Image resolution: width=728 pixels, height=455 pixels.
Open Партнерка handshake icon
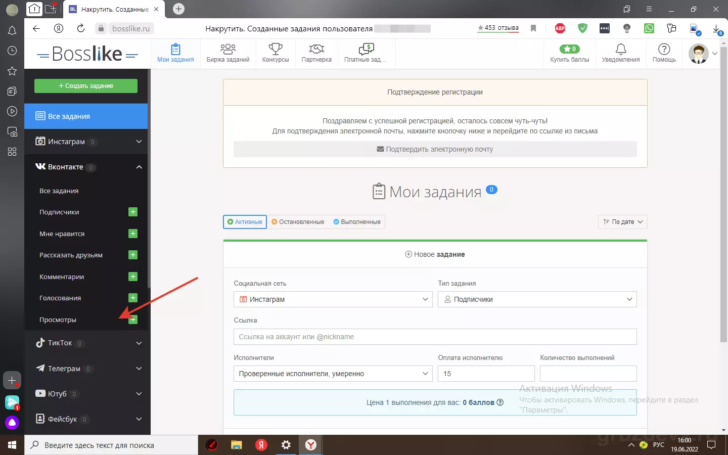316,49
